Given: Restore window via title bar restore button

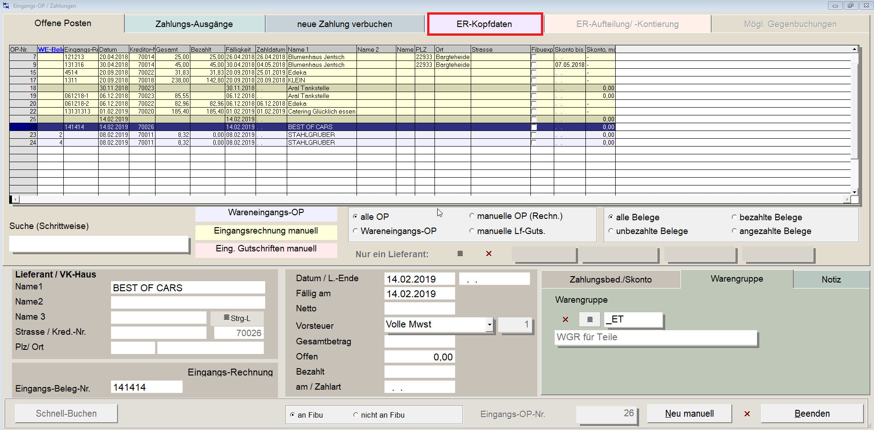Looking at the screenshot, I should tap(851, 5).
